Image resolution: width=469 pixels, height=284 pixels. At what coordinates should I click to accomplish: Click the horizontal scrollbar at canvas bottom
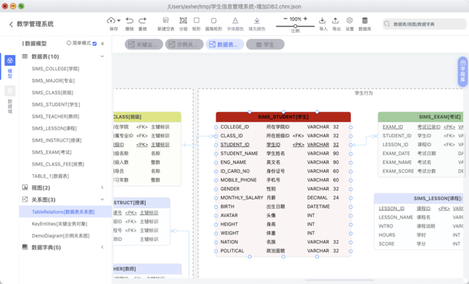point(339,280)
